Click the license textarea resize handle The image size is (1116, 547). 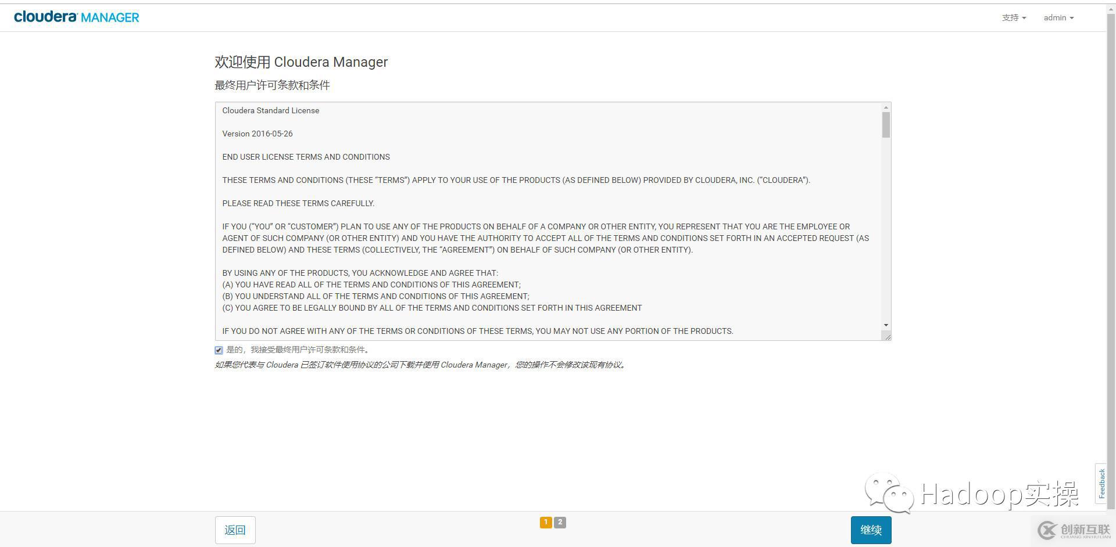coord(887,336)
